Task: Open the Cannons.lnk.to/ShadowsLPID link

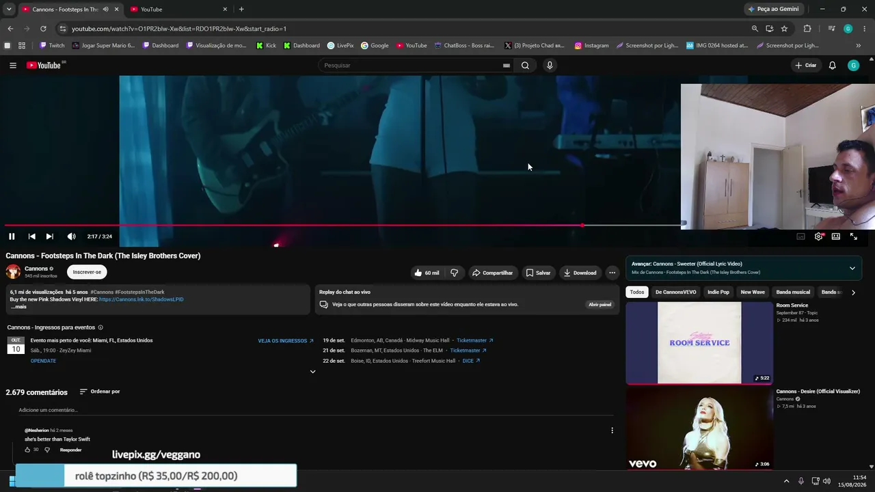Action: coord(142,299)
